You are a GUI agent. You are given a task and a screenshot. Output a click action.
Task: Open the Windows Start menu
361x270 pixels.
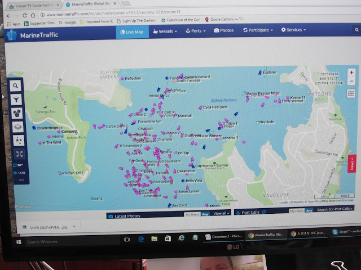click(19, 242)
